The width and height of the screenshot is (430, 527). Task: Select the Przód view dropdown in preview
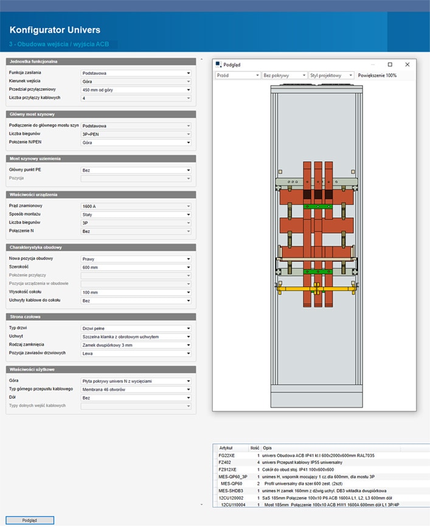[x=238, y=75]
